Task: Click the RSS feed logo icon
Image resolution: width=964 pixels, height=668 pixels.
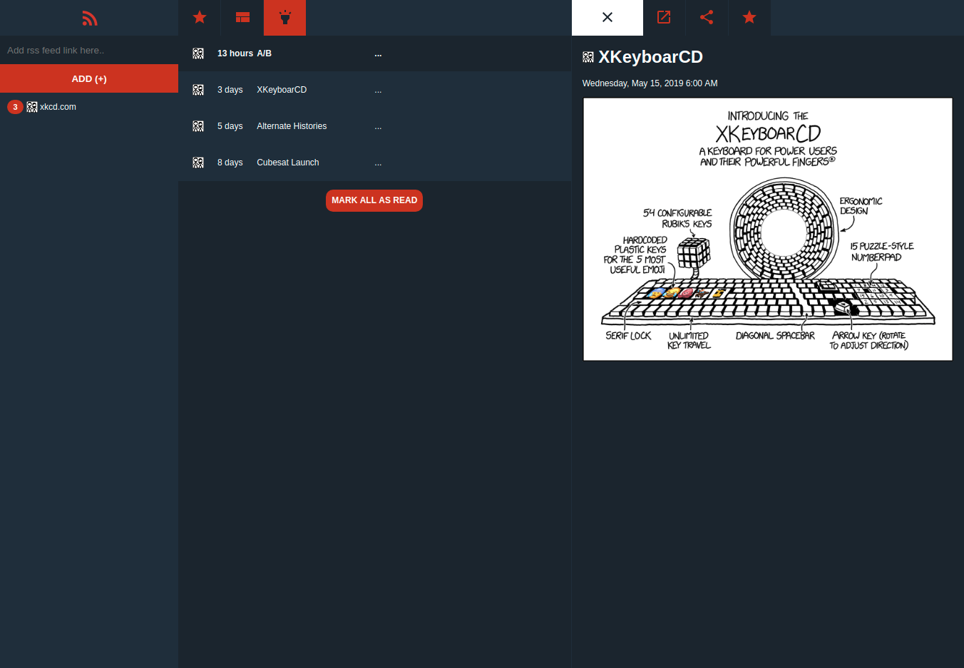Action: (x=89, y=18)
